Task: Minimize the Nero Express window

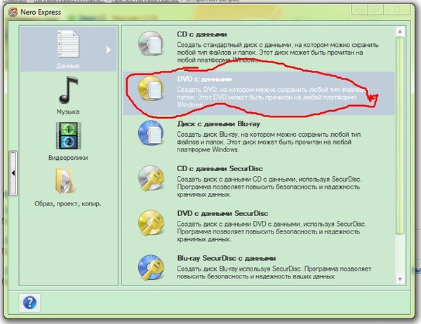Action: [359, 10]
